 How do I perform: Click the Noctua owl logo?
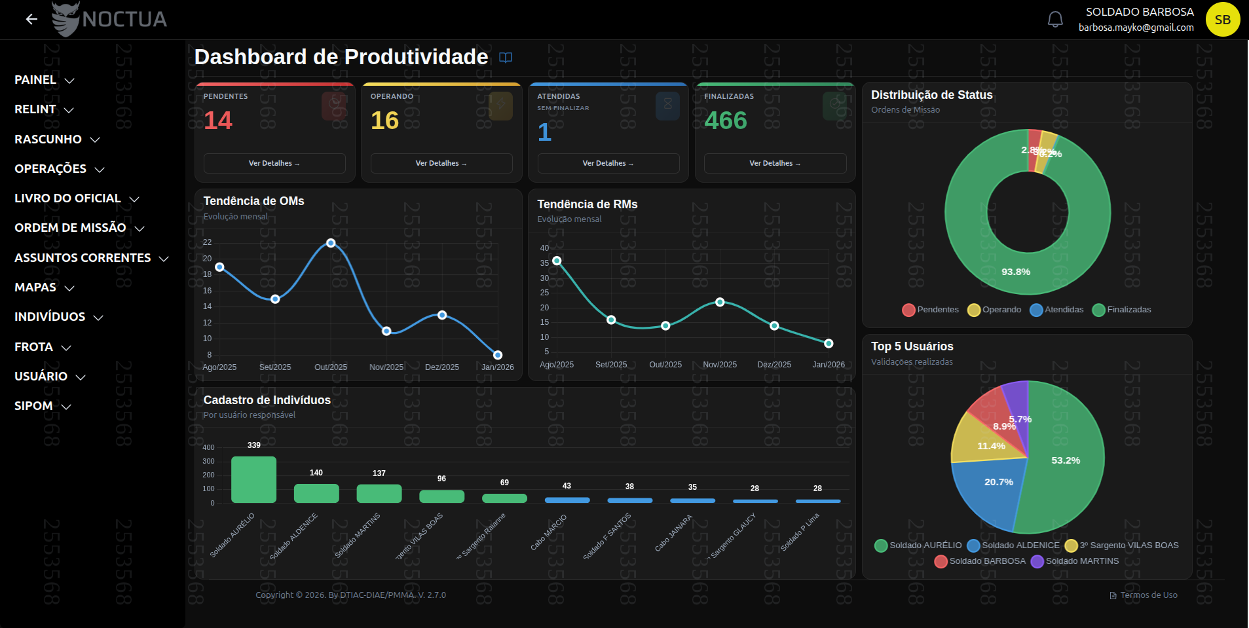[x=65, y=19]
